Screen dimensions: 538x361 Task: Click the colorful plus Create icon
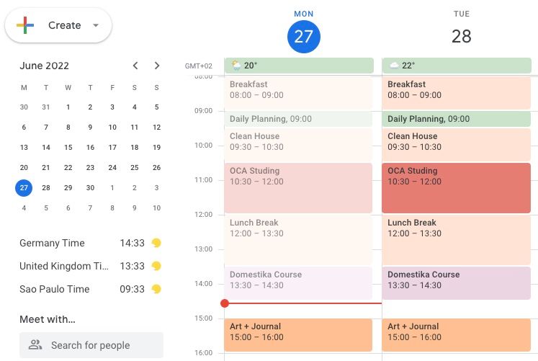pos(25,25)
